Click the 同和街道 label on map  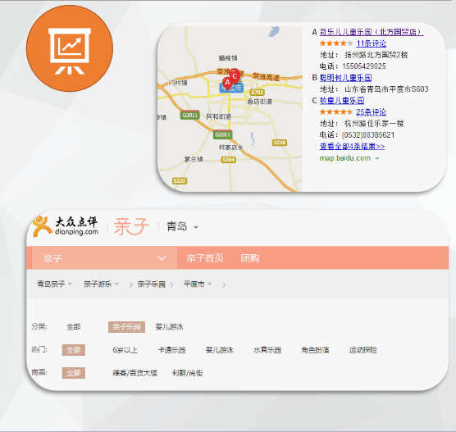[x=219, y=116]
